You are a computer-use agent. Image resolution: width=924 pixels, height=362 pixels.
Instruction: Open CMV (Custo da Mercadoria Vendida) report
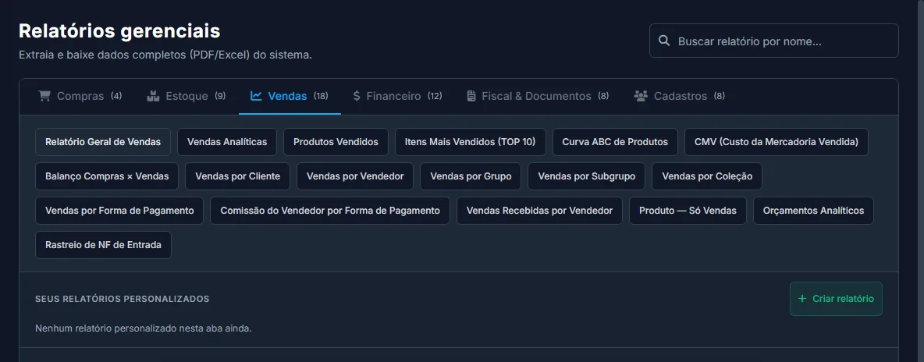tap(776, 142)
